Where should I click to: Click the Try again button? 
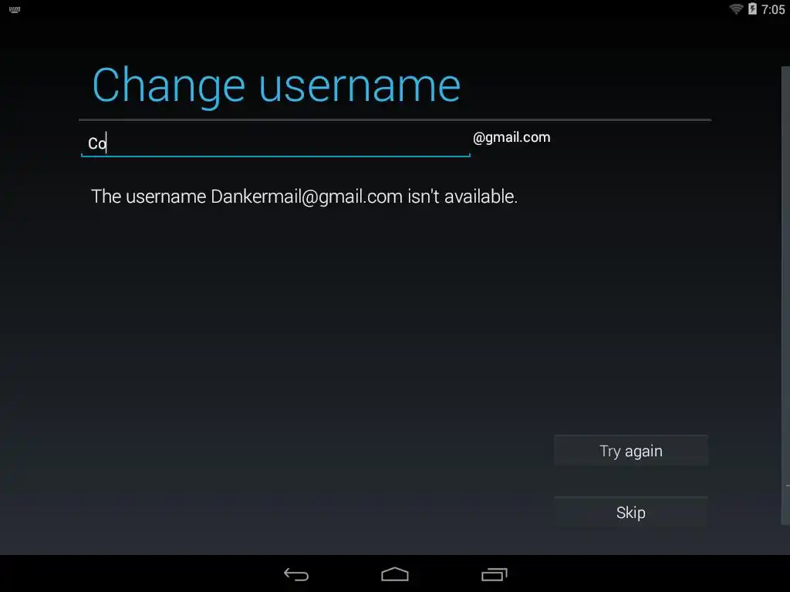point(631,450)
